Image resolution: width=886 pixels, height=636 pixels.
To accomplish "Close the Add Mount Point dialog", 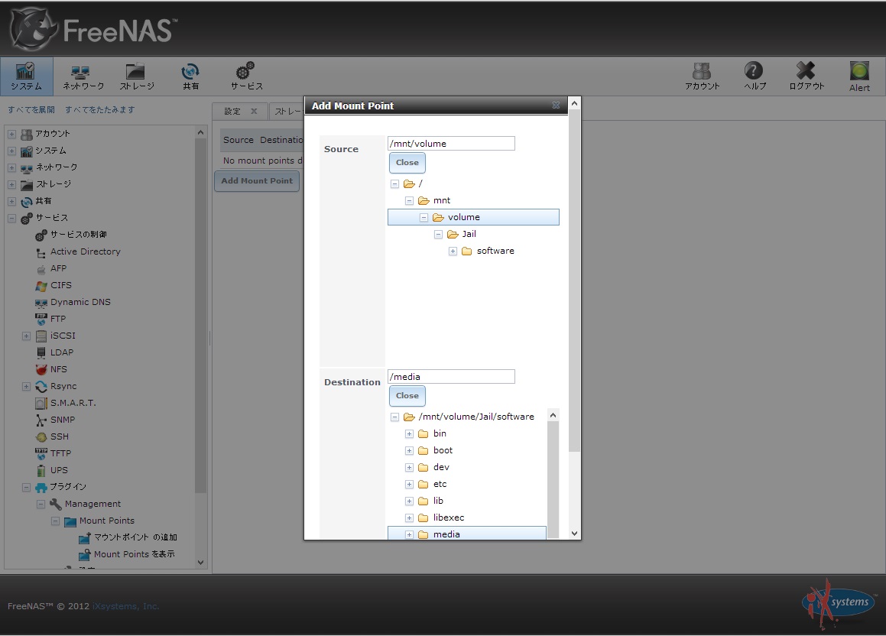I will point(556,105).
